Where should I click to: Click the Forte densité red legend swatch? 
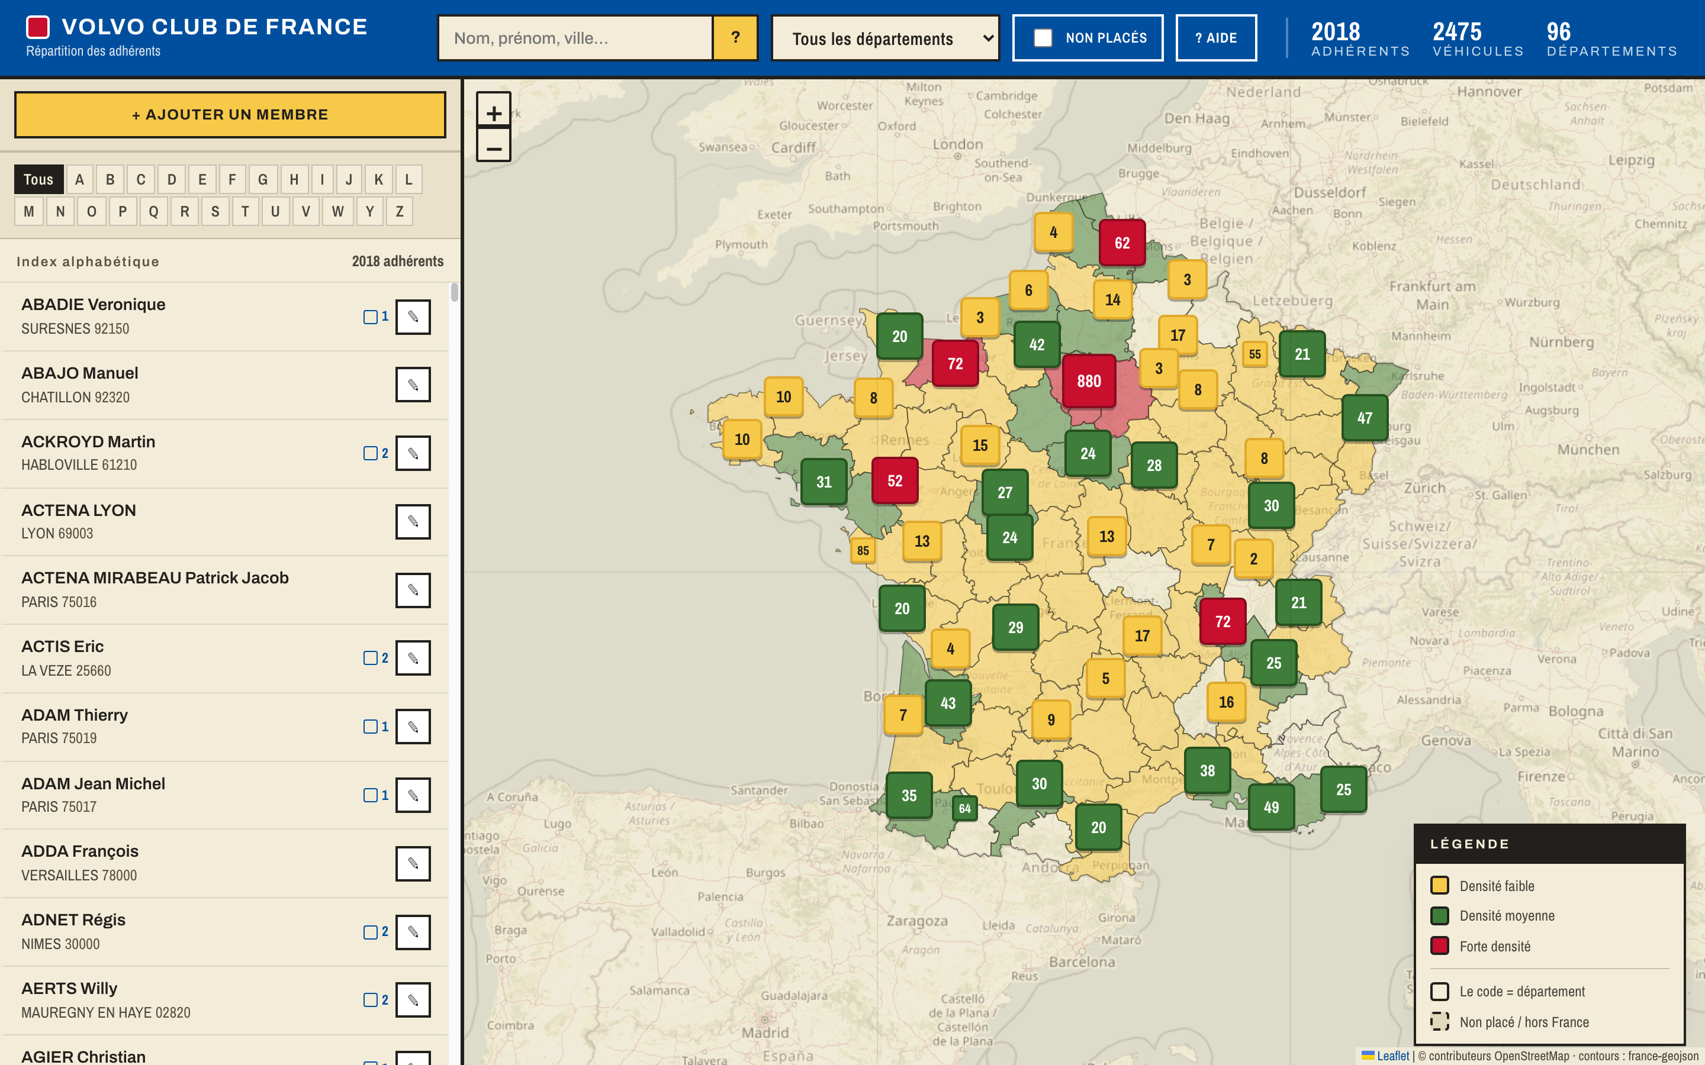coord(1439,946)
